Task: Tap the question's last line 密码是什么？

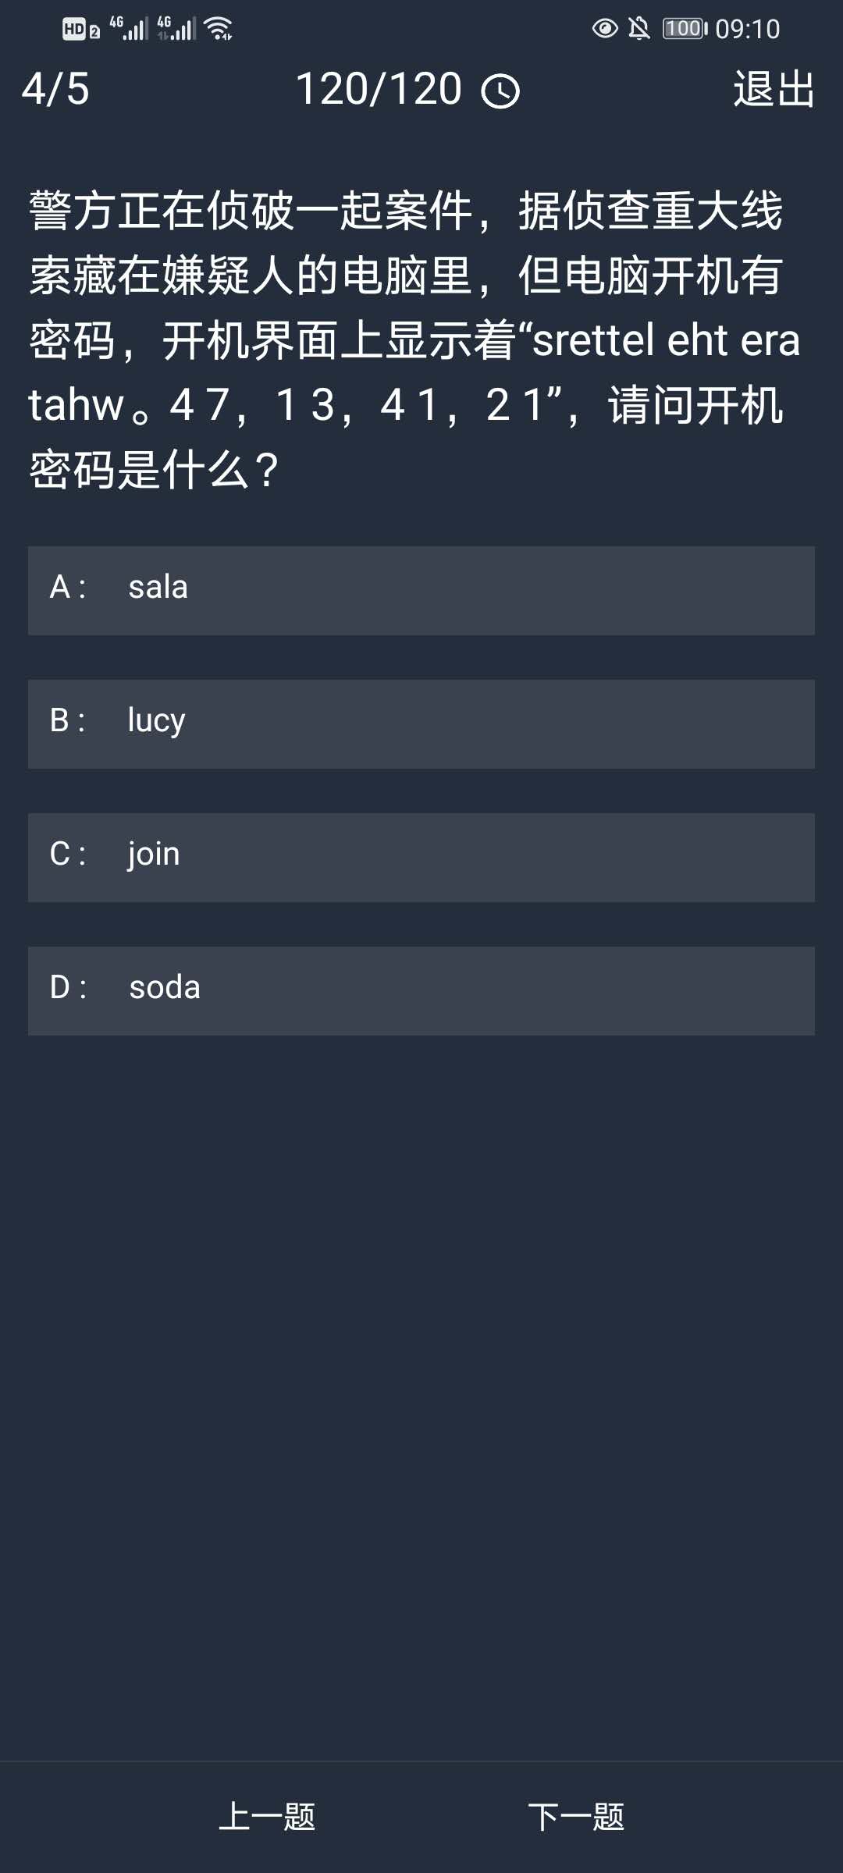Action: (155, 470)
